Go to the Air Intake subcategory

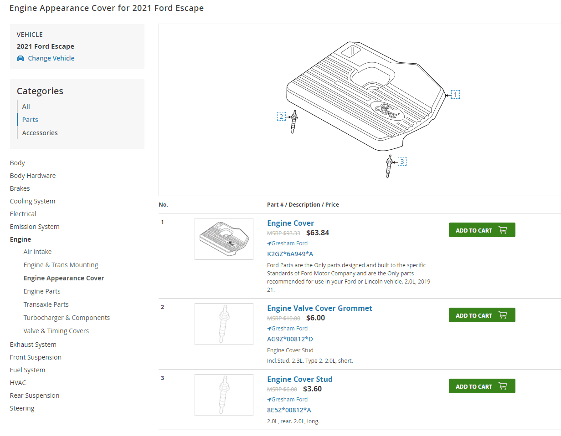click(38, 252)
